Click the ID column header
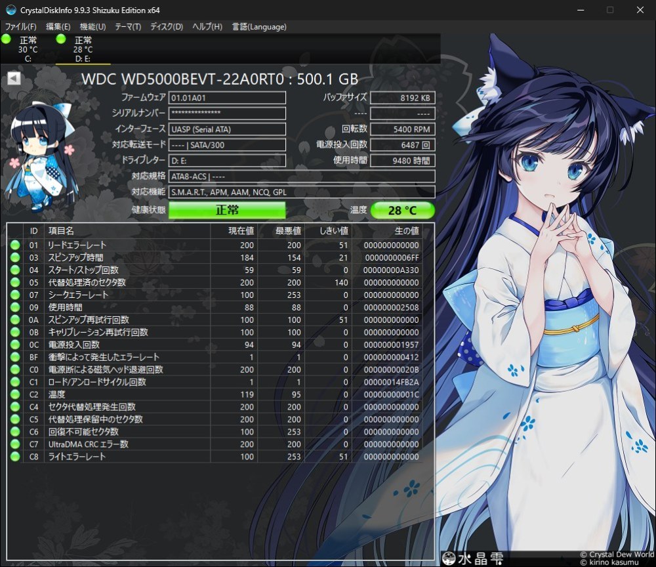Screen dimensions: 656x567 tap(34, 231)
